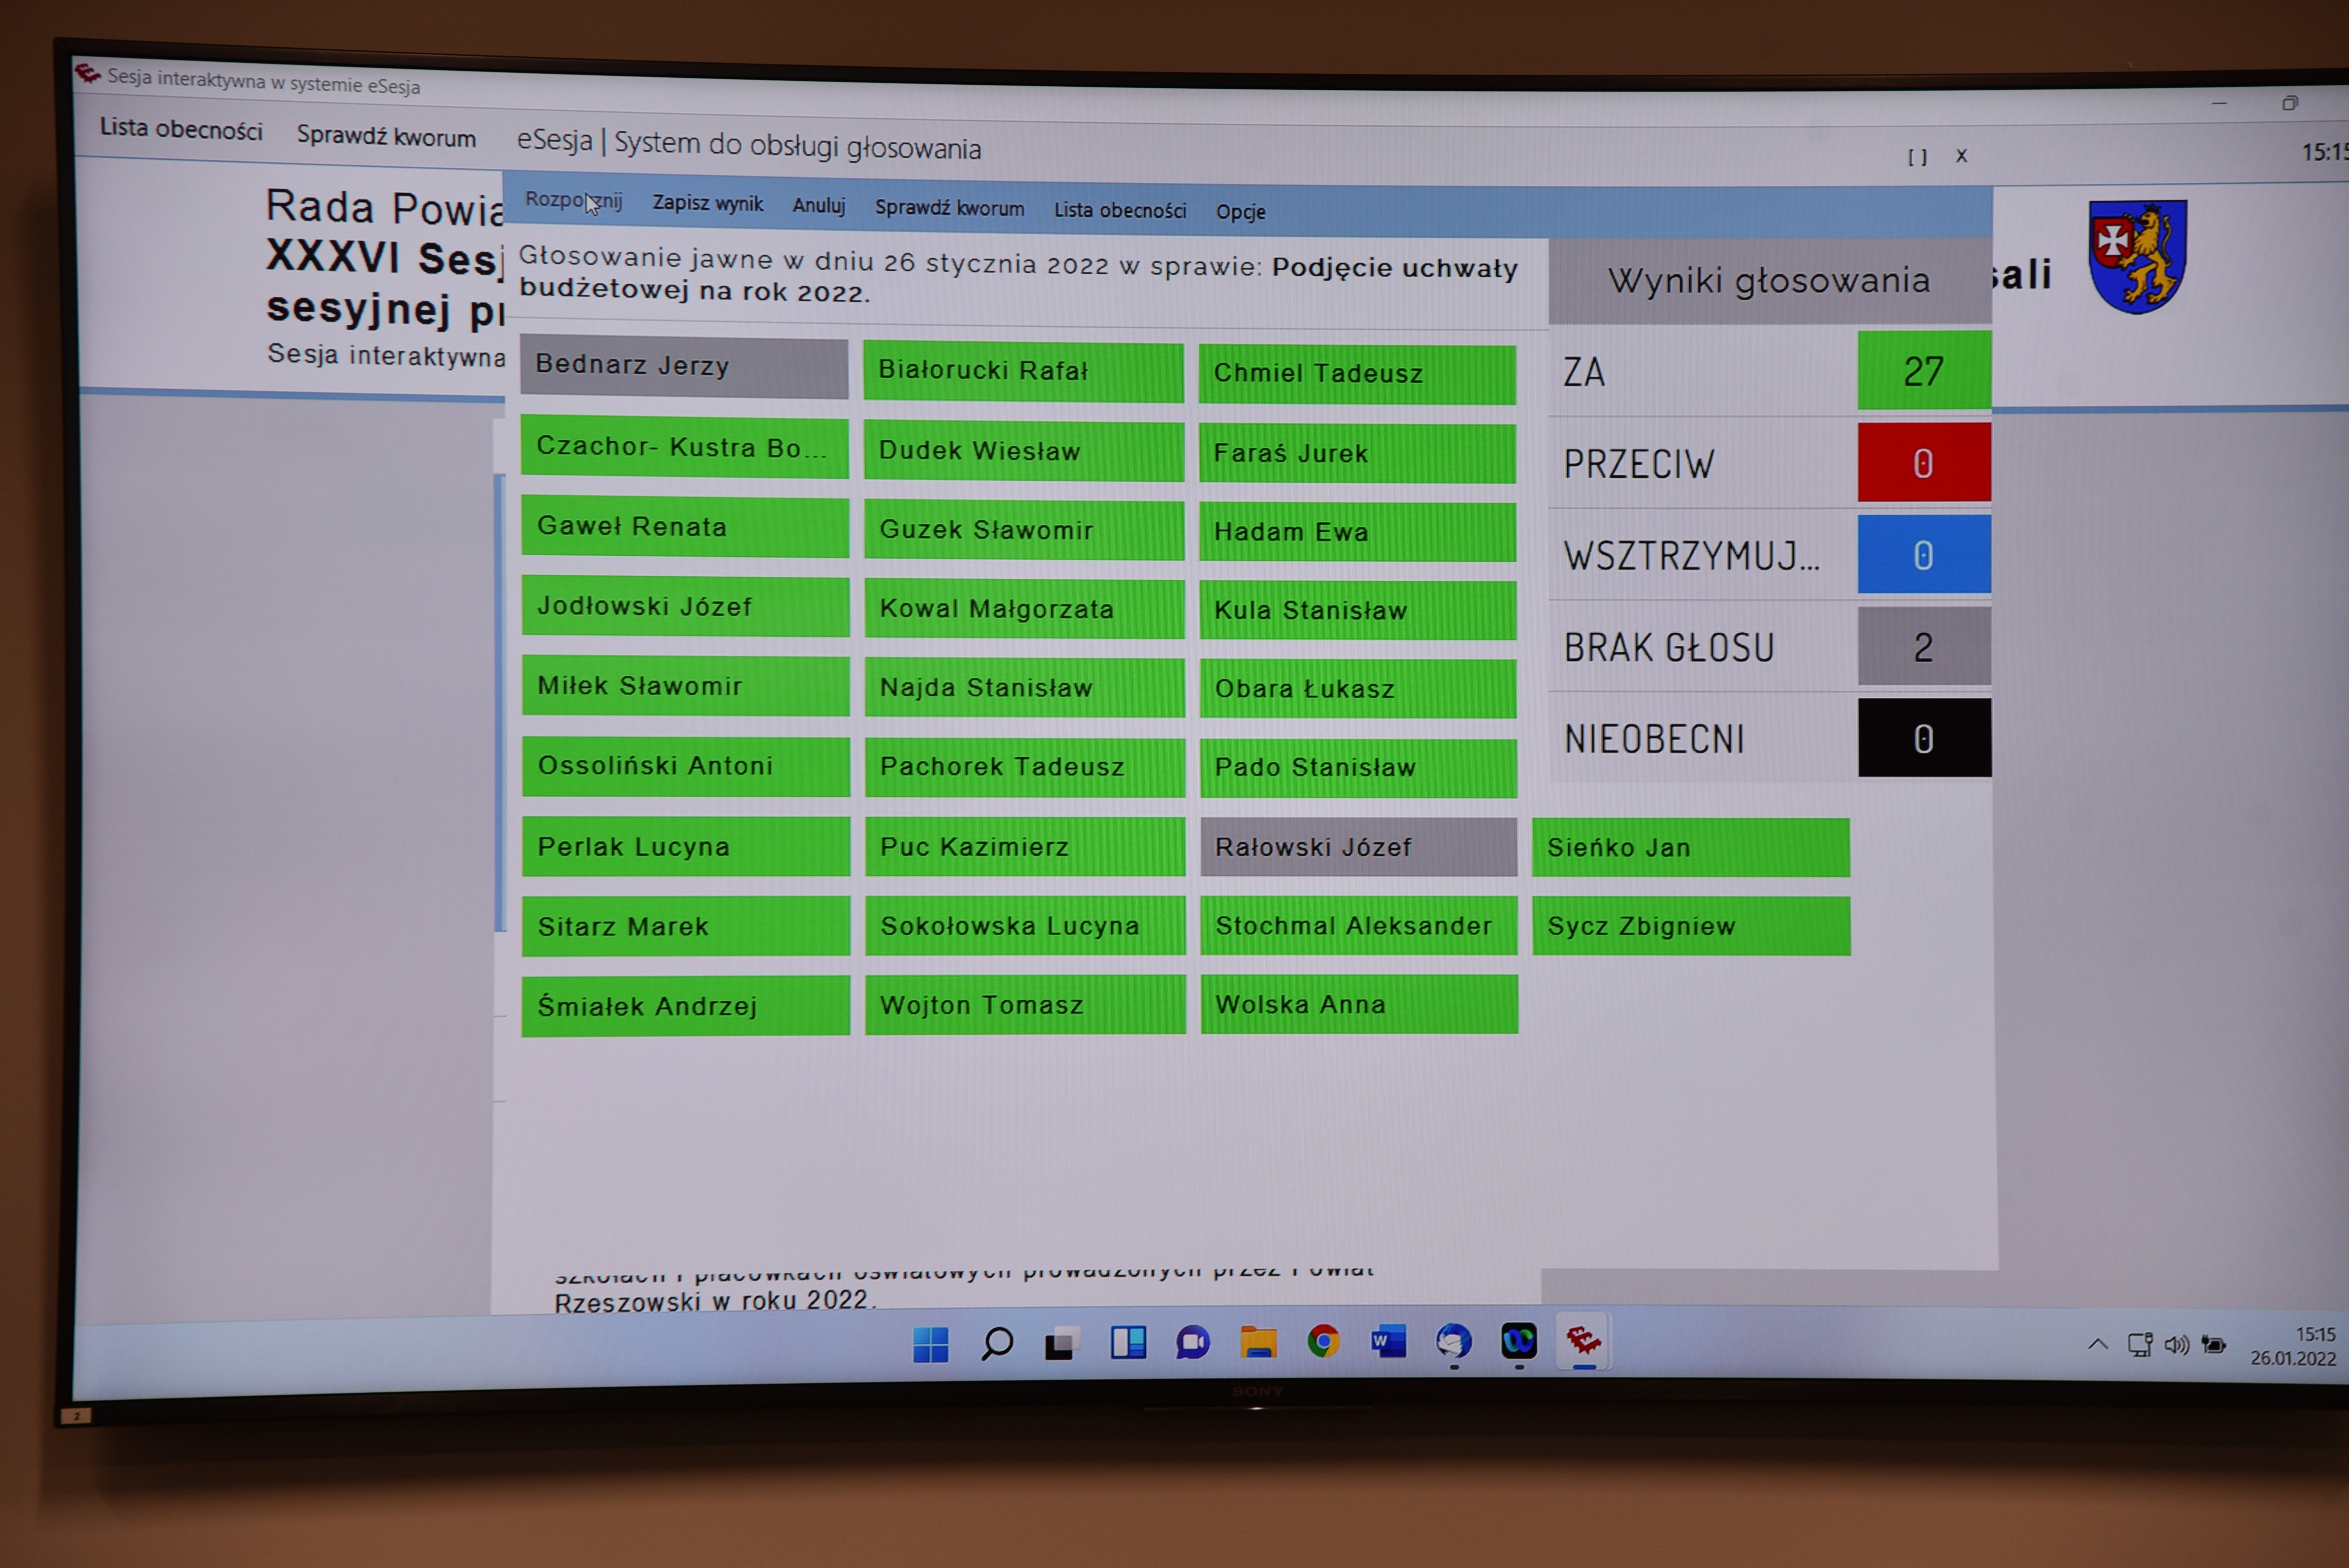Click Sprawdź kworum in the top bar
Viewport: 2349px width, 1568px height.
(386, 137)
